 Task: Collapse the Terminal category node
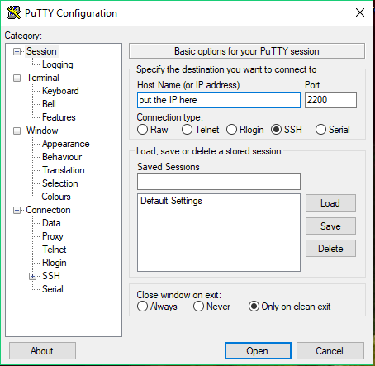tap(17, 78)
